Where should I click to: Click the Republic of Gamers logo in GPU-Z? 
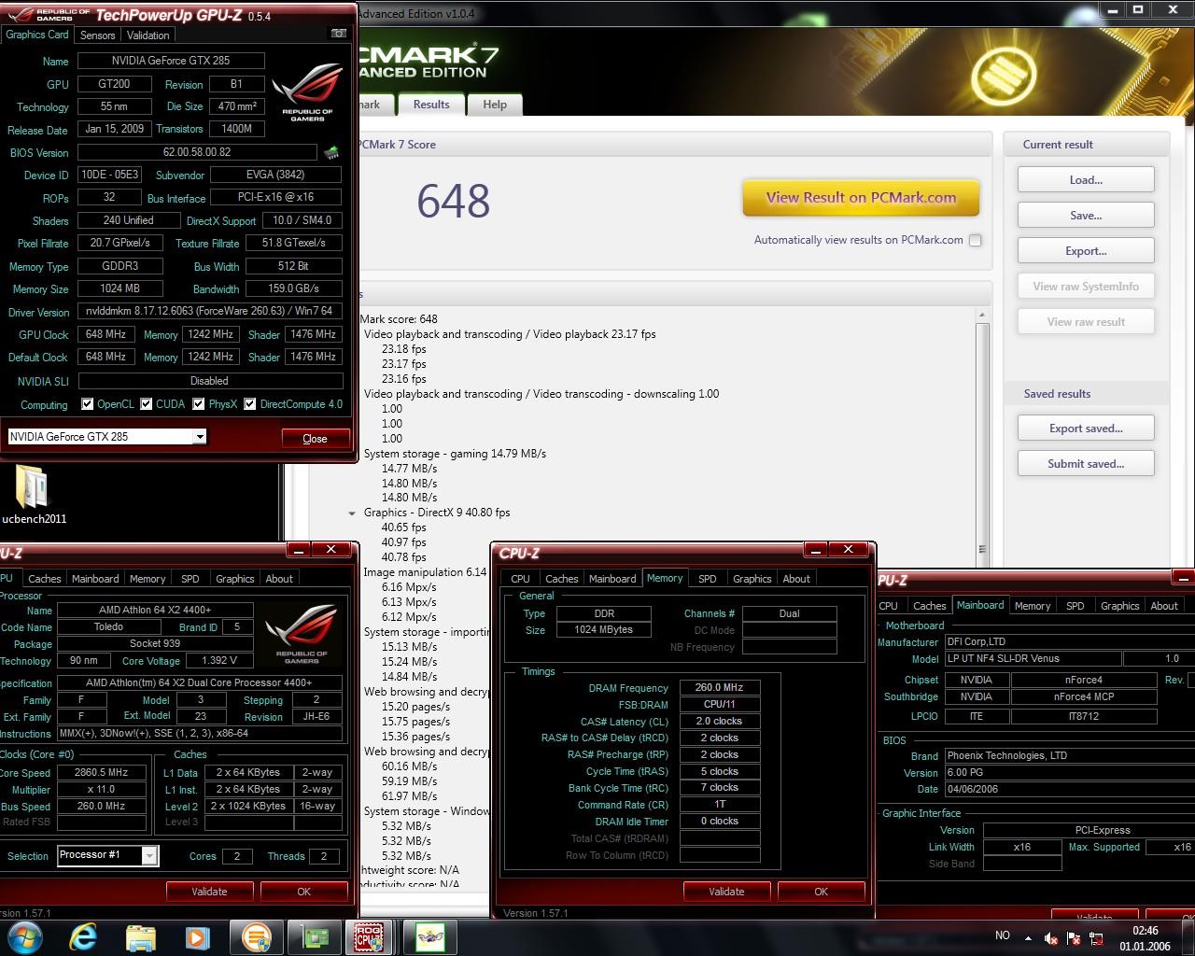pyautogui.click(x=307, y=91)
